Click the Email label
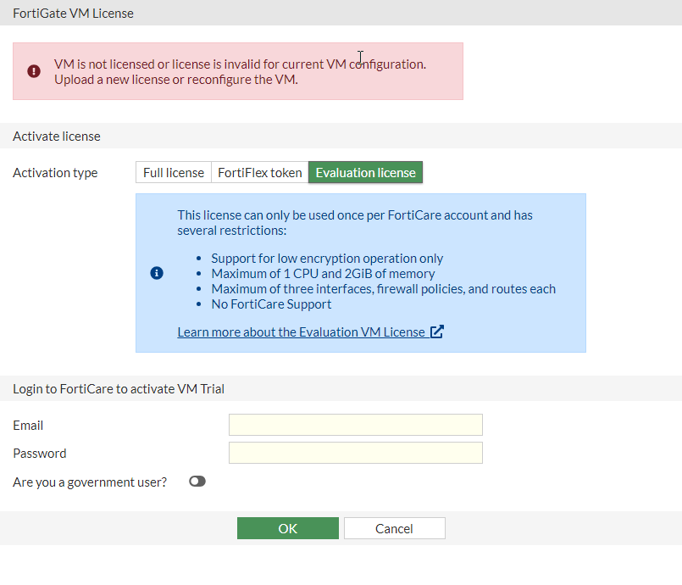The width and height of the screenshot is (682, 585). coord(28,426)
